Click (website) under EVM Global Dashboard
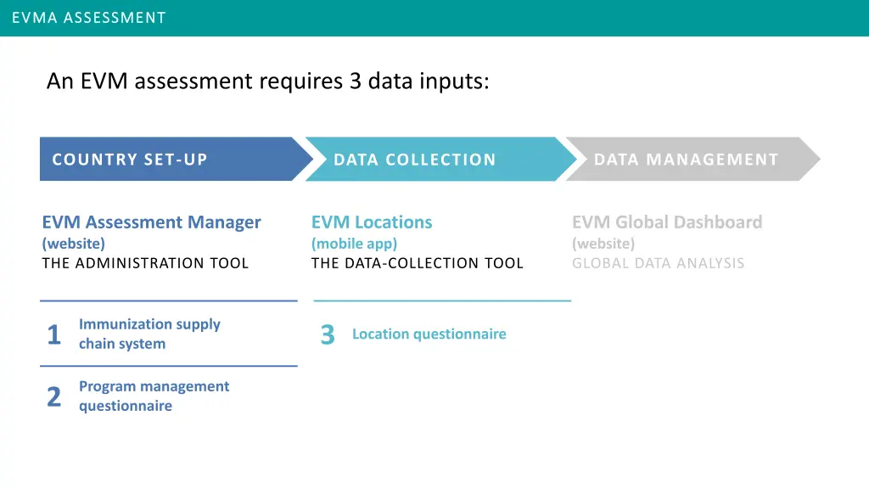 (x=603, y=244)
